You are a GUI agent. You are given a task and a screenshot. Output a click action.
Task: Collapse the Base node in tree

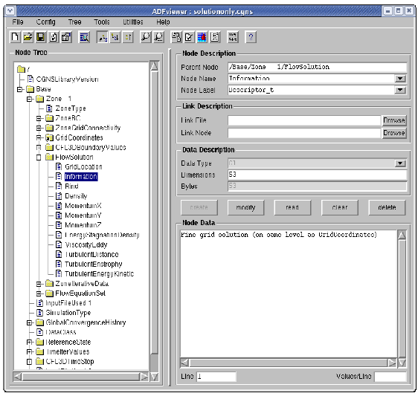click(x=20, y=89)
